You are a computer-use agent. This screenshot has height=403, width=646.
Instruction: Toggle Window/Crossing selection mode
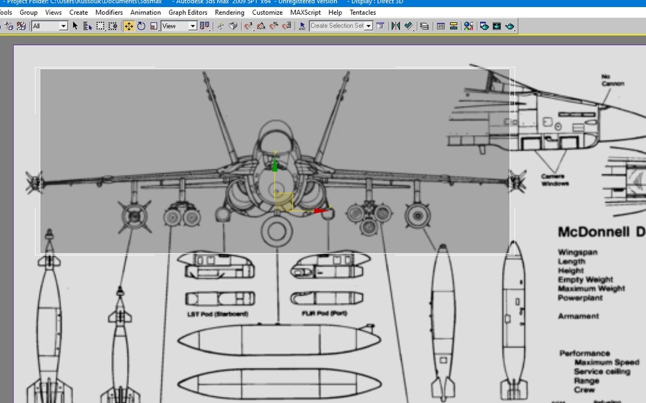[112, 26]
